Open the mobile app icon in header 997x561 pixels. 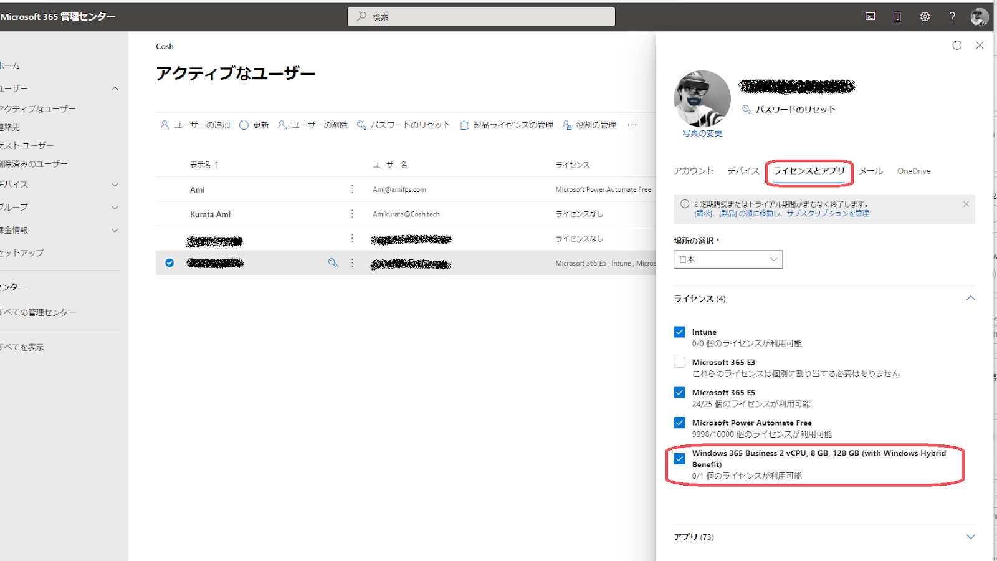tap(897, 17)
